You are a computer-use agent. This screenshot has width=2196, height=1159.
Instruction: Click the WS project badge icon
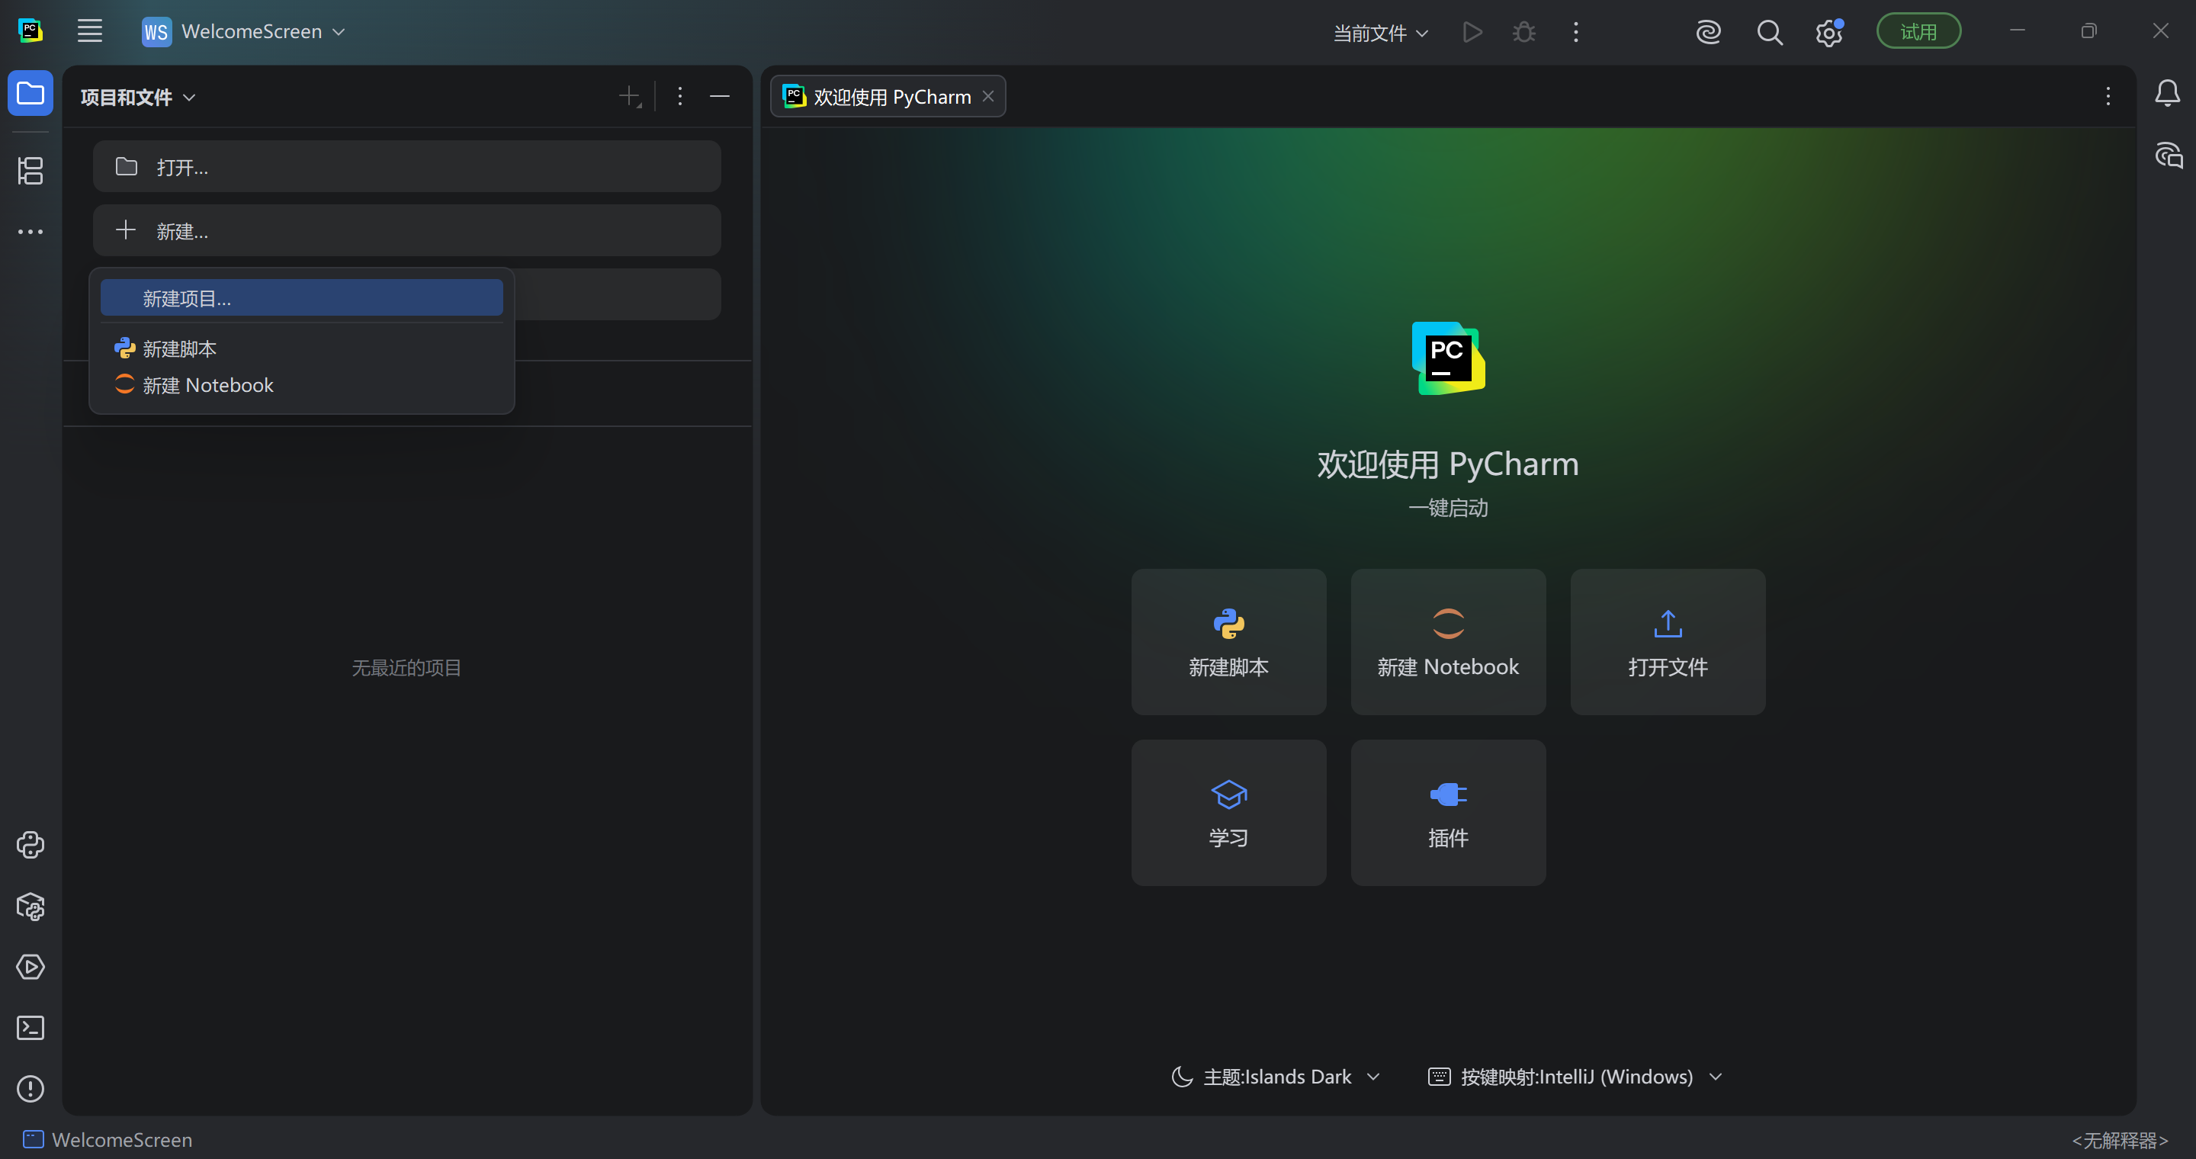click(156, 31)
